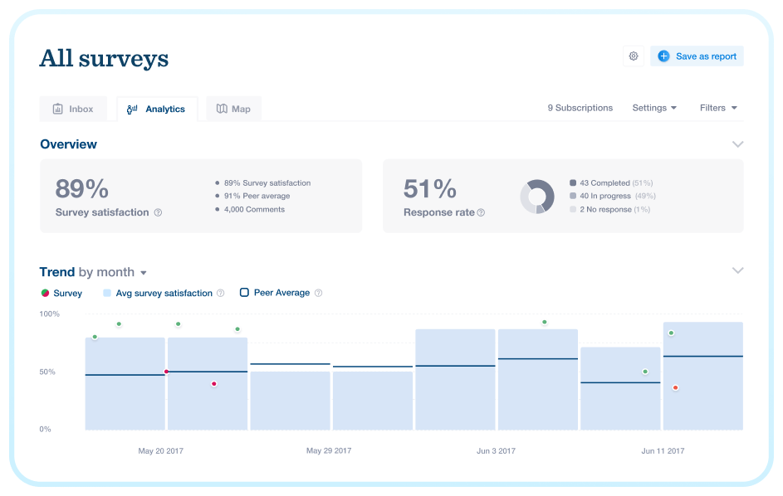This screenshot has height=496, width=783.
Task: Click the 91% Peer average bullet
Action: [252, 196]
